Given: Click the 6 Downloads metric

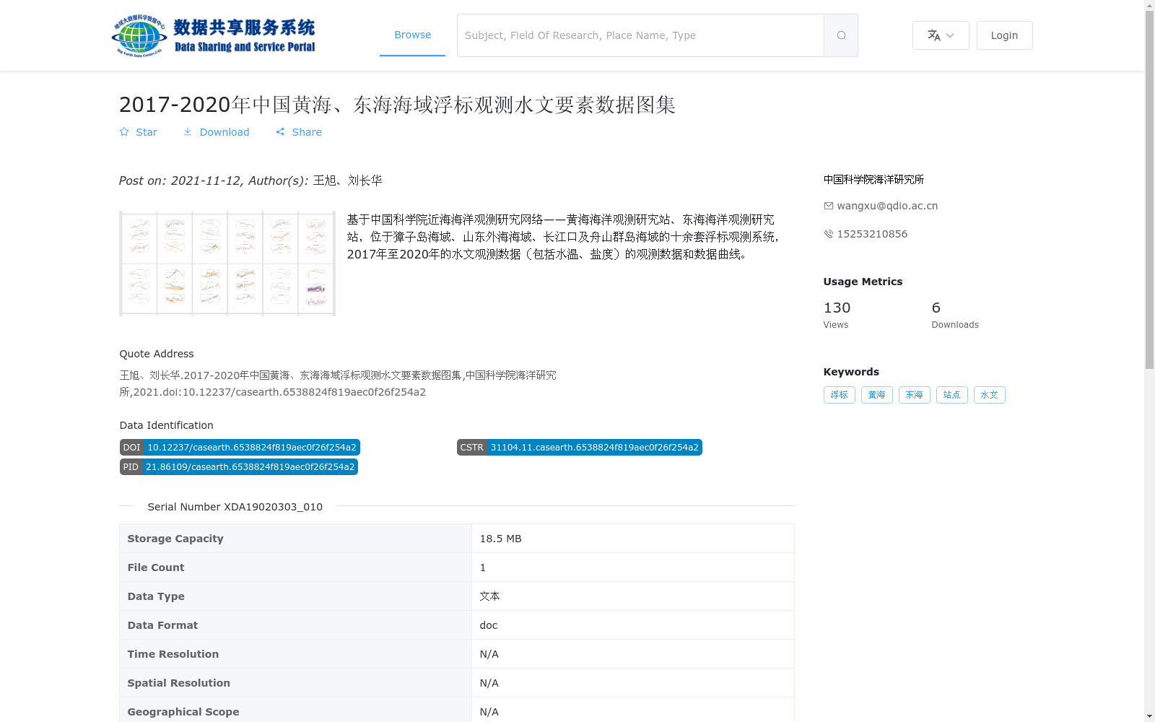Looking at the screenshot, I should point(955,315).
